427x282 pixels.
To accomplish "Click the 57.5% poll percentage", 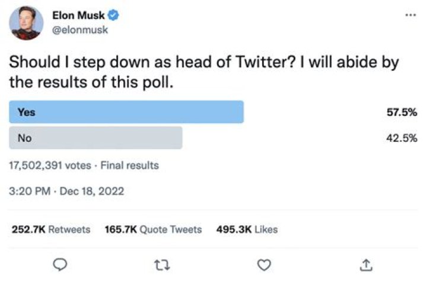I will (x=402, y=112).
